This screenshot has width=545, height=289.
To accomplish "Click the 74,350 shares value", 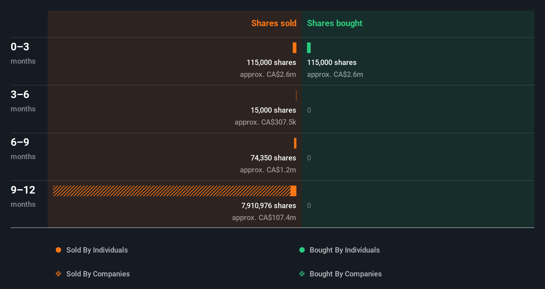I will click(x=273, y=158).
